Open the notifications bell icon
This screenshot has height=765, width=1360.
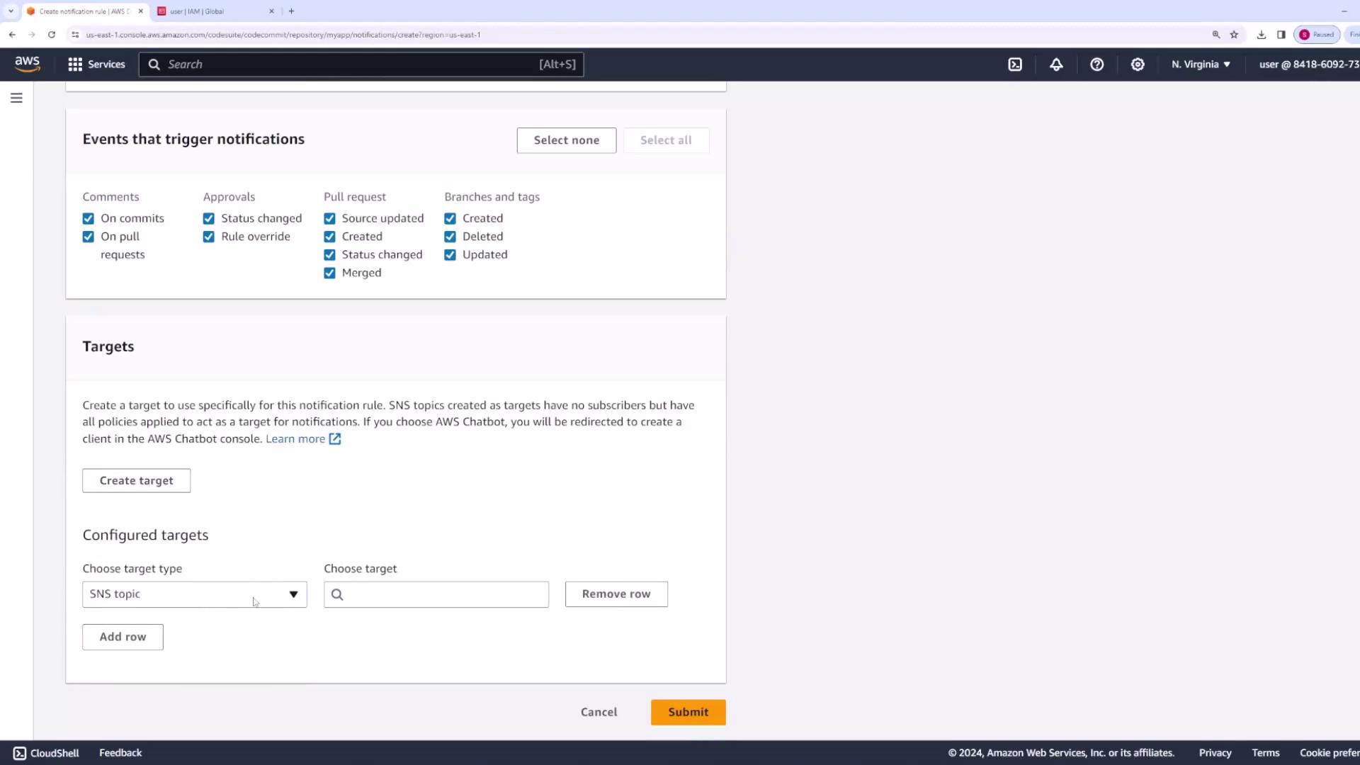(1056, 64)
